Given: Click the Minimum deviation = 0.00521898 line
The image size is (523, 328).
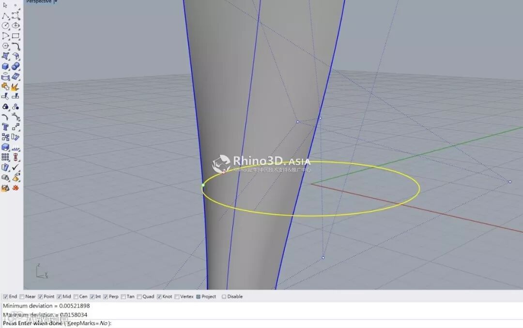Looking at the screenshot, I should pos(46,306).
